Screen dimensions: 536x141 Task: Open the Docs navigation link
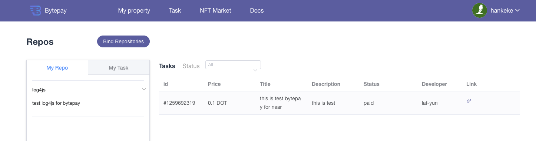click(x=257, y=10)
